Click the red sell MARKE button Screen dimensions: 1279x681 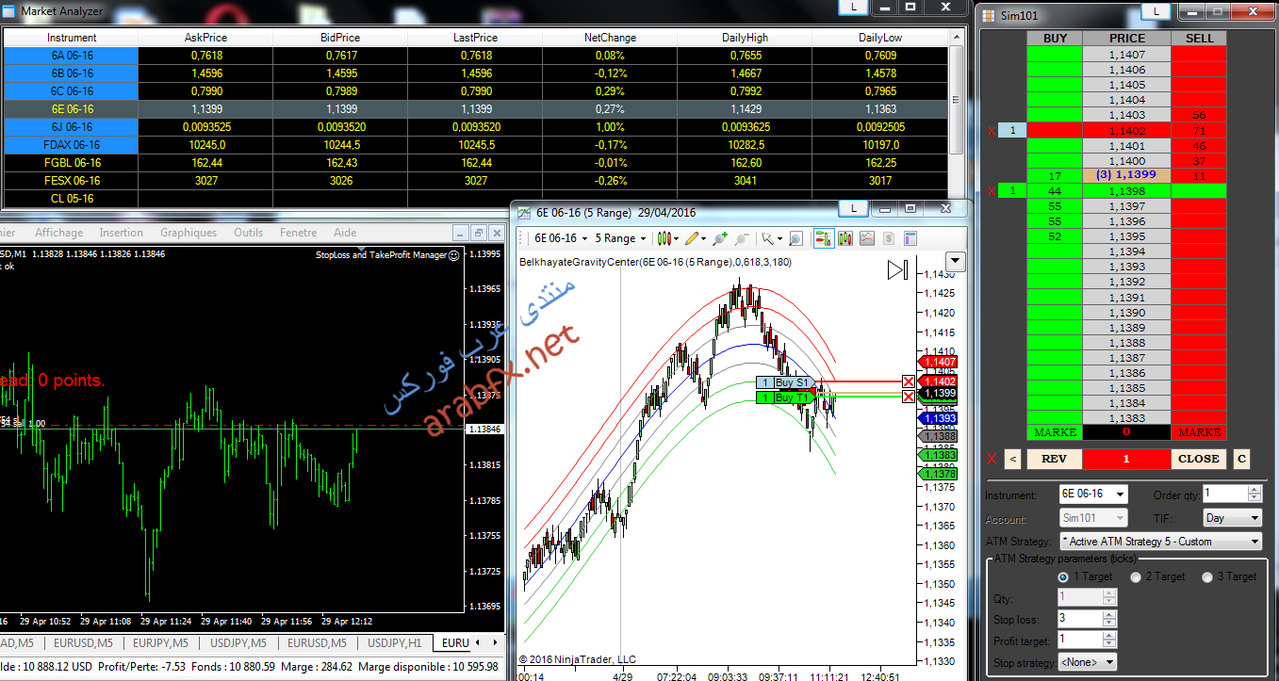click(1199, 432)
